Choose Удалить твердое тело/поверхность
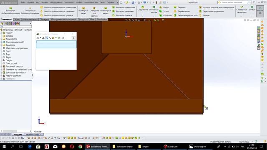The height and width of the screenshot is (150, 267). tap(217, 7)
